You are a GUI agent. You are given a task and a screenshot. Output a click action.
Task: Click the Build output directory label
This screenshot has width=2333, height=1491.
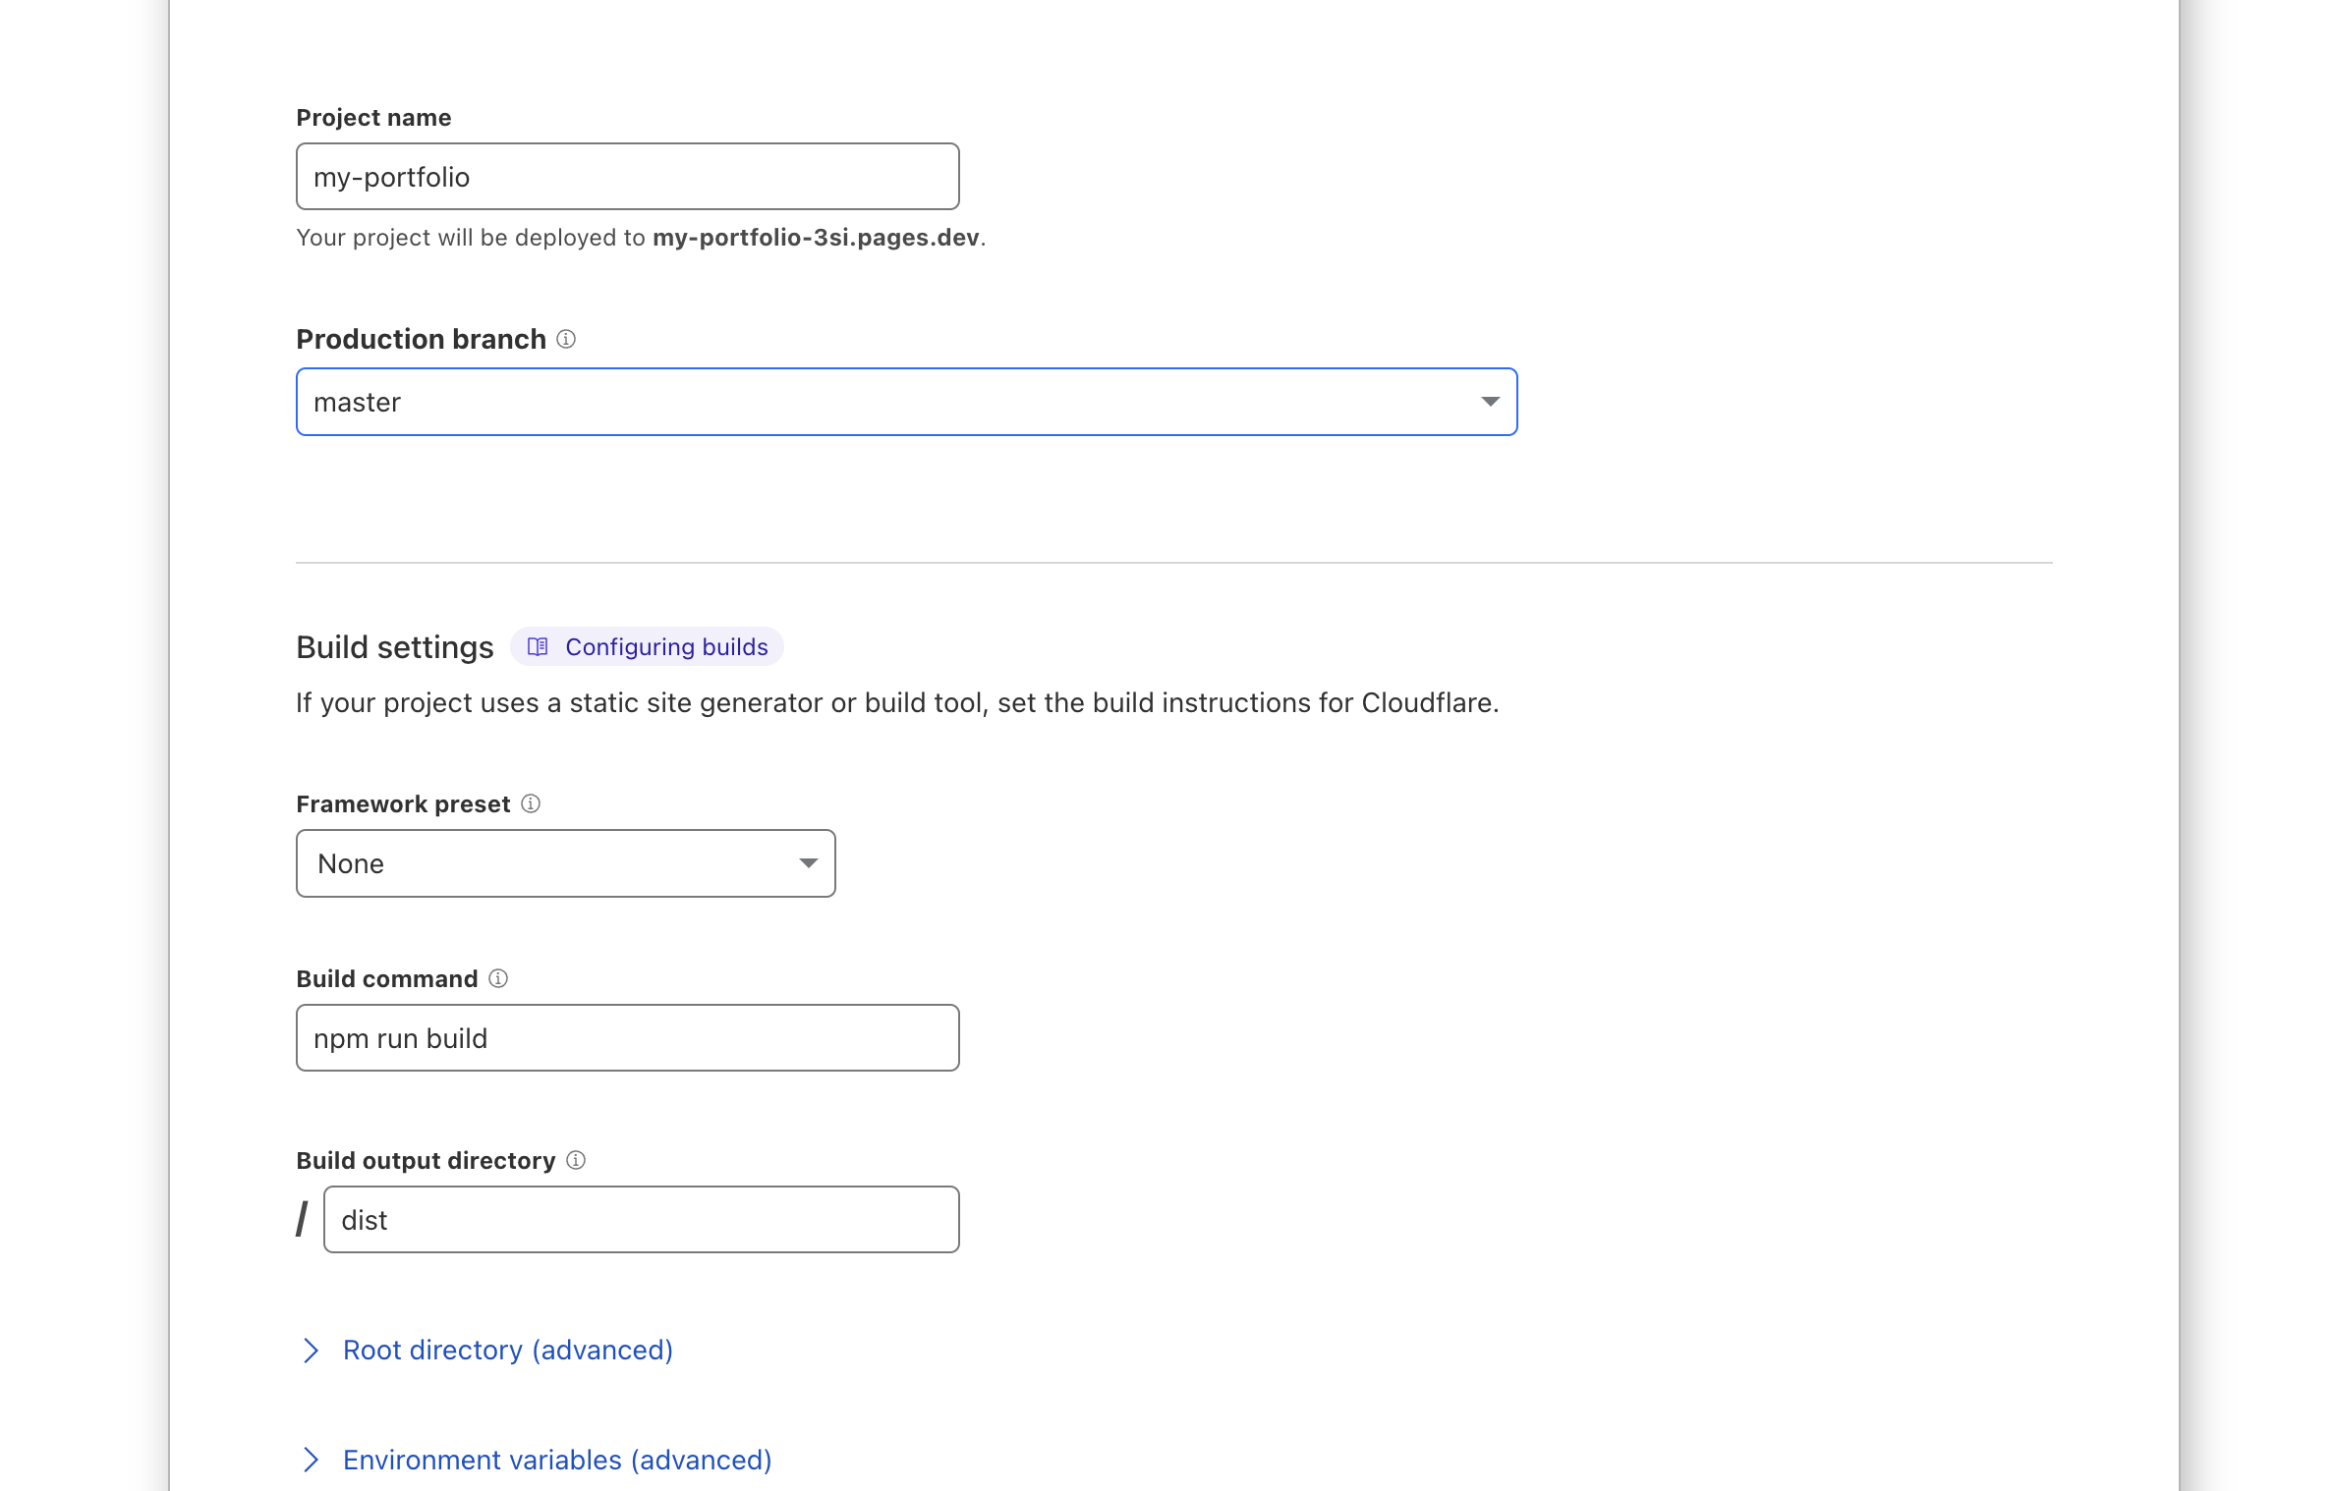point(426,1161)
